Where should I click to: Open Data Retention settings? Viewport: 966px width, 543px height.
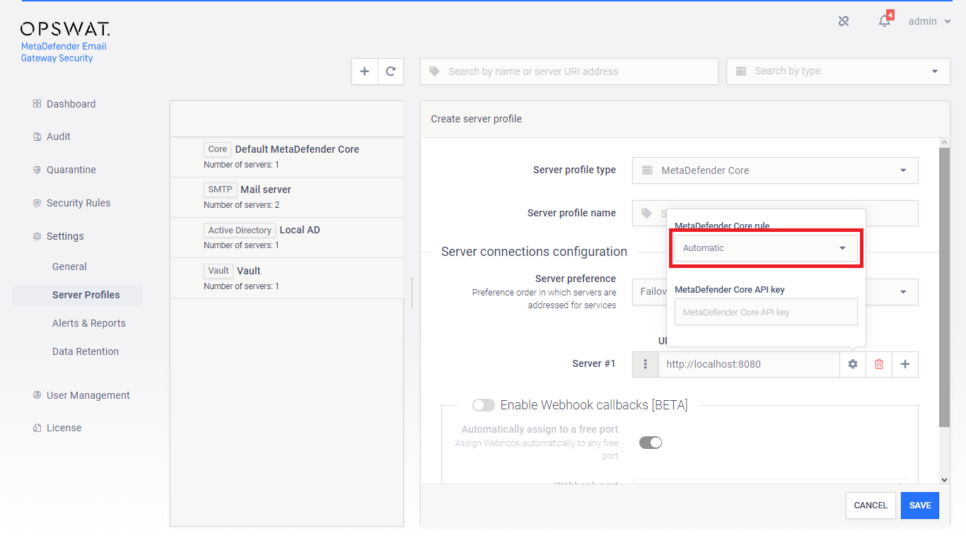coord(86,351)
